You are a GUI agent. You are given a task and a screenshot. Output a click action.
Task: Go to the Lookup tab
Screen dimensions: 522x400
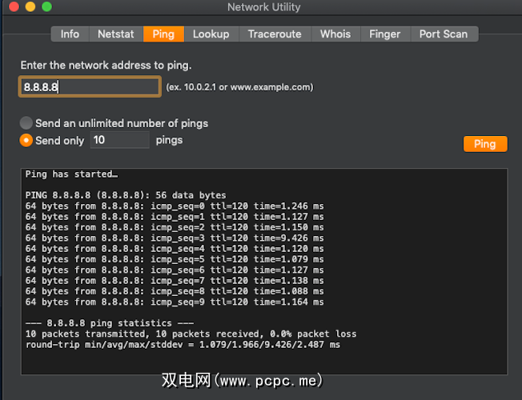(211, 34)
